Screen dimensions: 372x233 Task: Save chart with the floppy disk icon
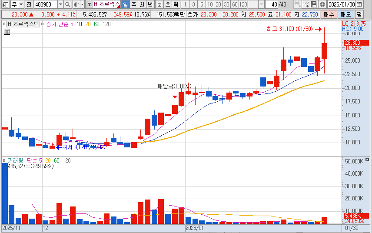coord(314,4)
